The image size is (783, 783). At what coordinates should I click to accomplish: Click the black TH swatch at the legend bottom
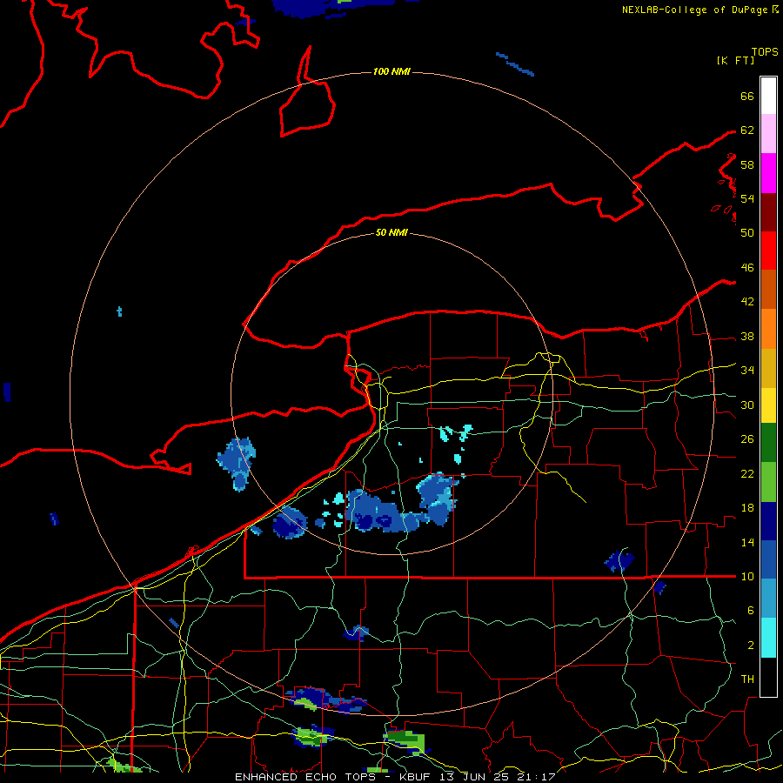click(x=768, y=677)
